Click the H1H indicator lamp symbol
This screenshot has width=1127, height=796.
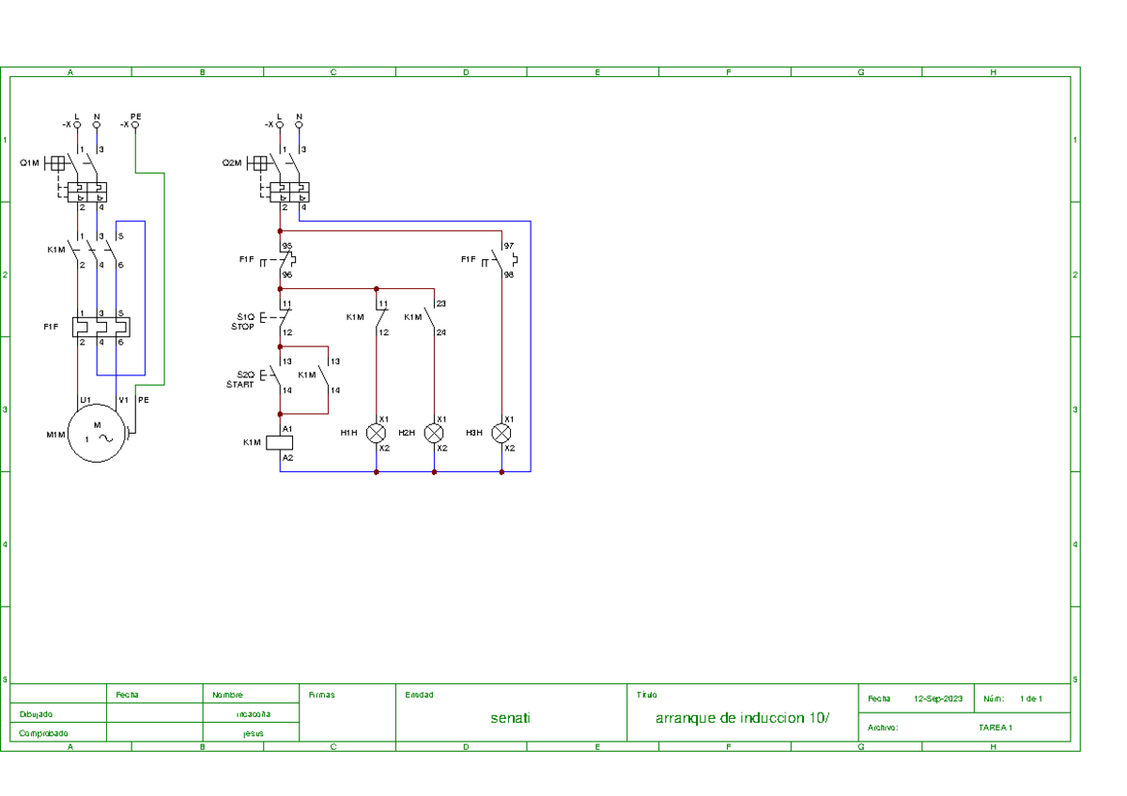pyautogui.click(x=376, y=433)
